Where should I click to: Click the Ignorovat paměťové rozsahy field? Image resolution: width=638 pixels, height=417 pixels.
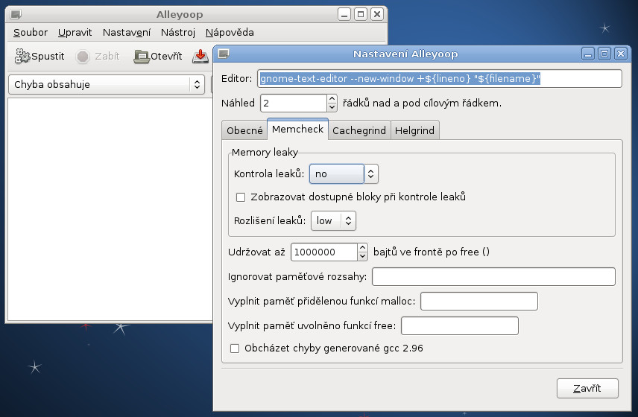(493, 277)
